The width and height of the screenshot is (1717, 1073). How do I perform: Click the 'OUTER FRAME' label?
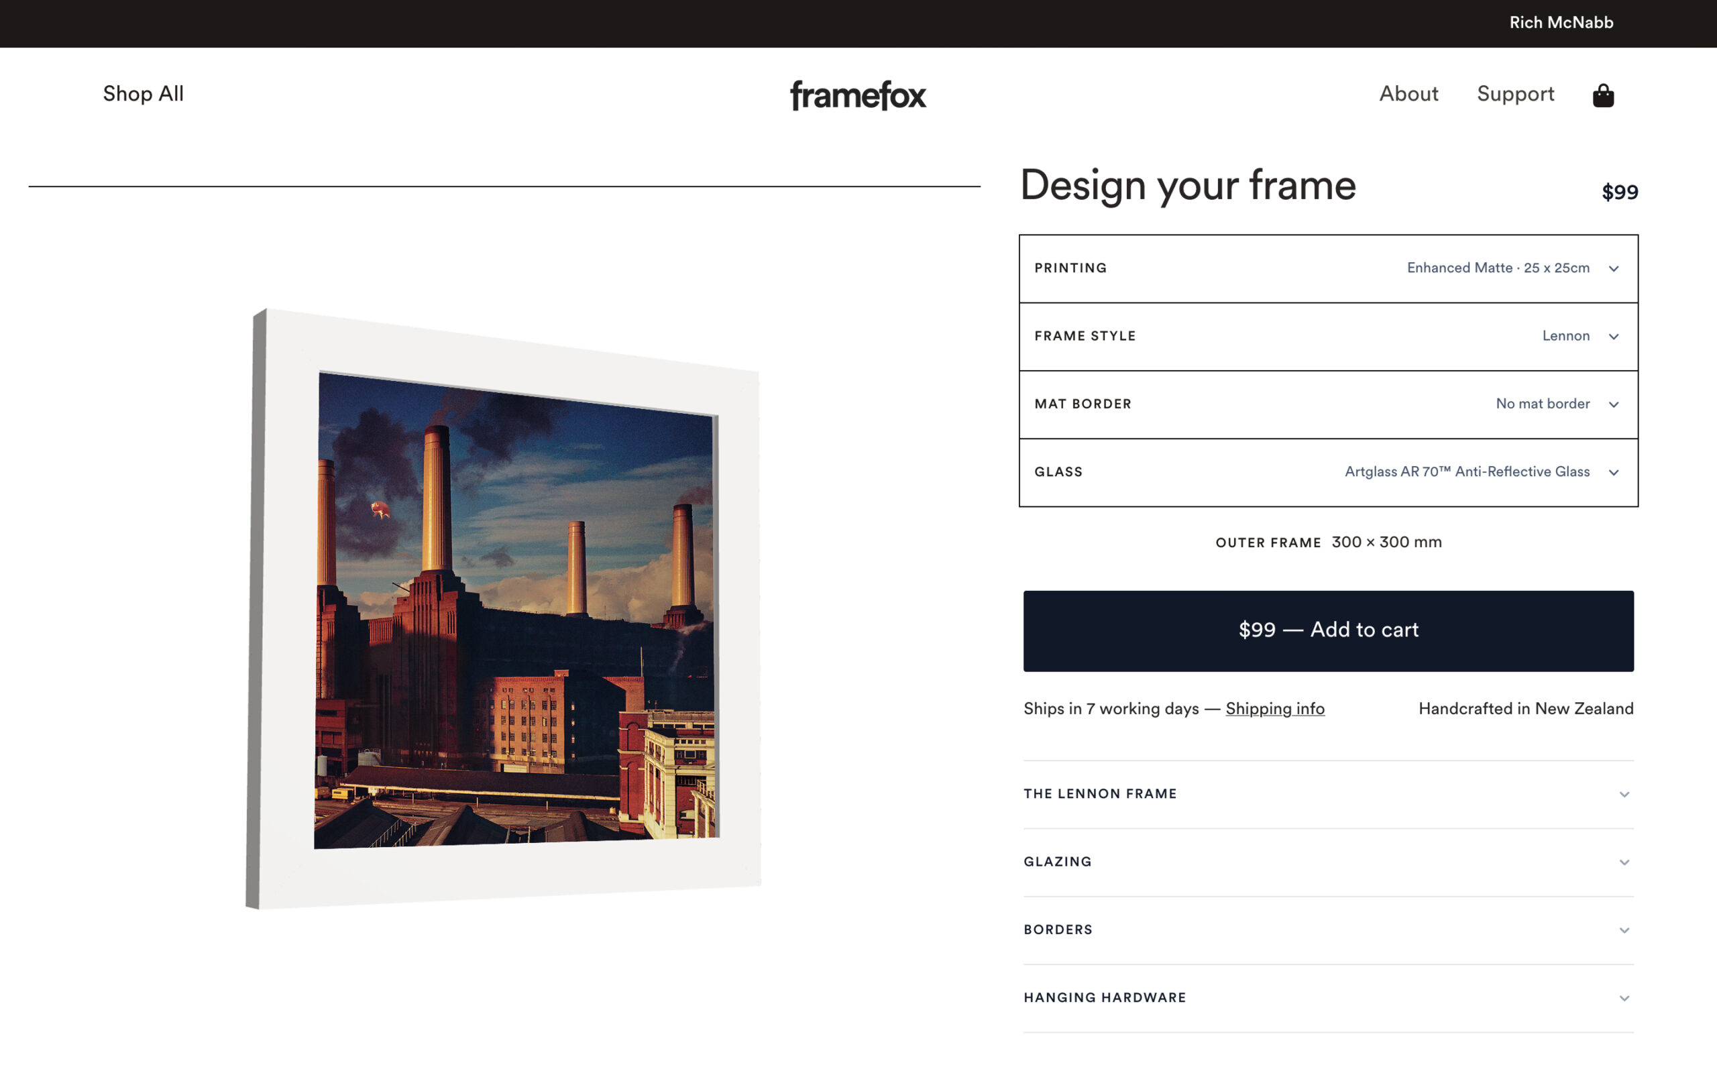1268,544
